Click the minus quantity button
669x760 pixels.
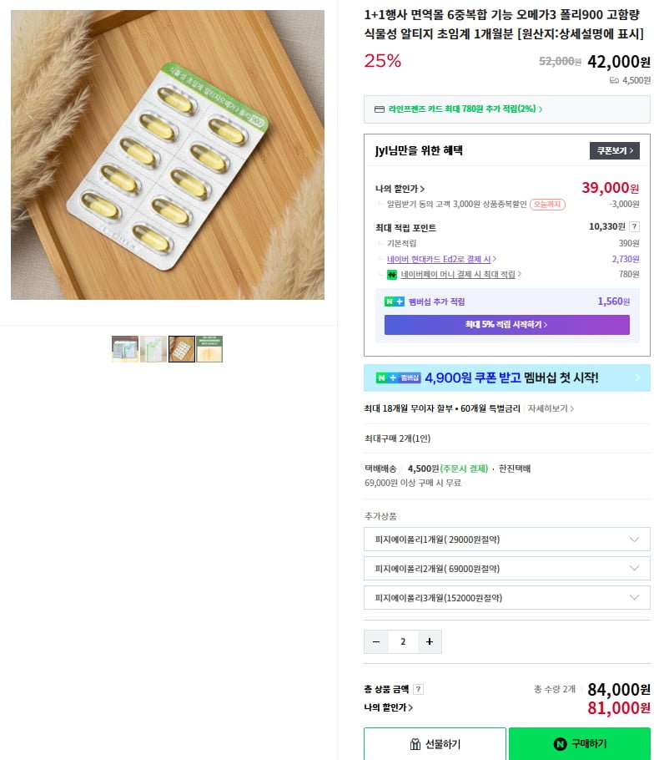pos(375,641)
